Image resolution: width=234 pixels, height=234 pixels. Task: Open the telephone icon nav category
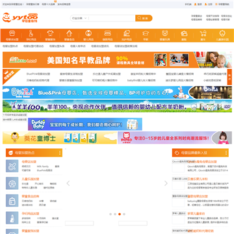12,35
